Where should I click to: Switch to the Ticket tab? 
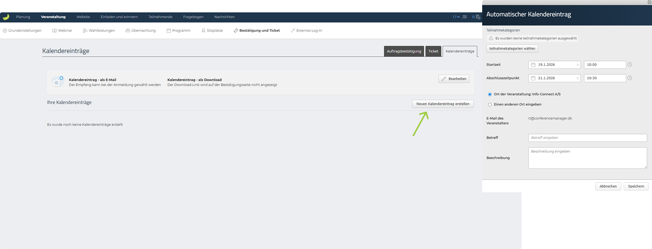(433, 51)
